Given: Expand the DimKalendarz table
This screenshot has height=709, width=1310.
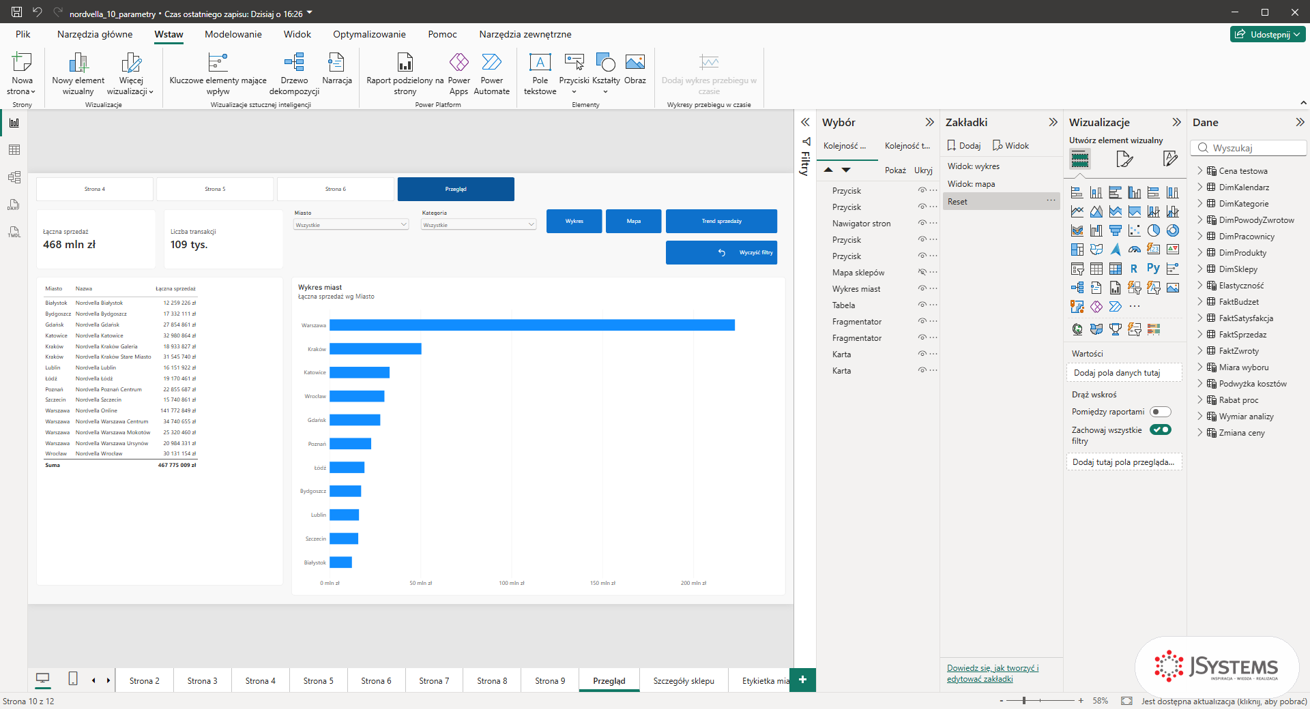Looking at the screenshot, I should pyautogui.click(x=1200, y=187).
